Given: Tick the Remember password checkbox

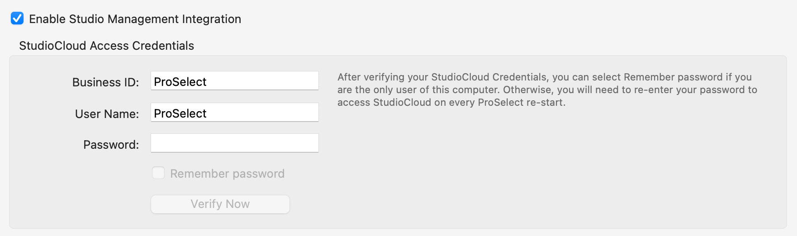Looking at the screenshot, I should tap(158, 173).
